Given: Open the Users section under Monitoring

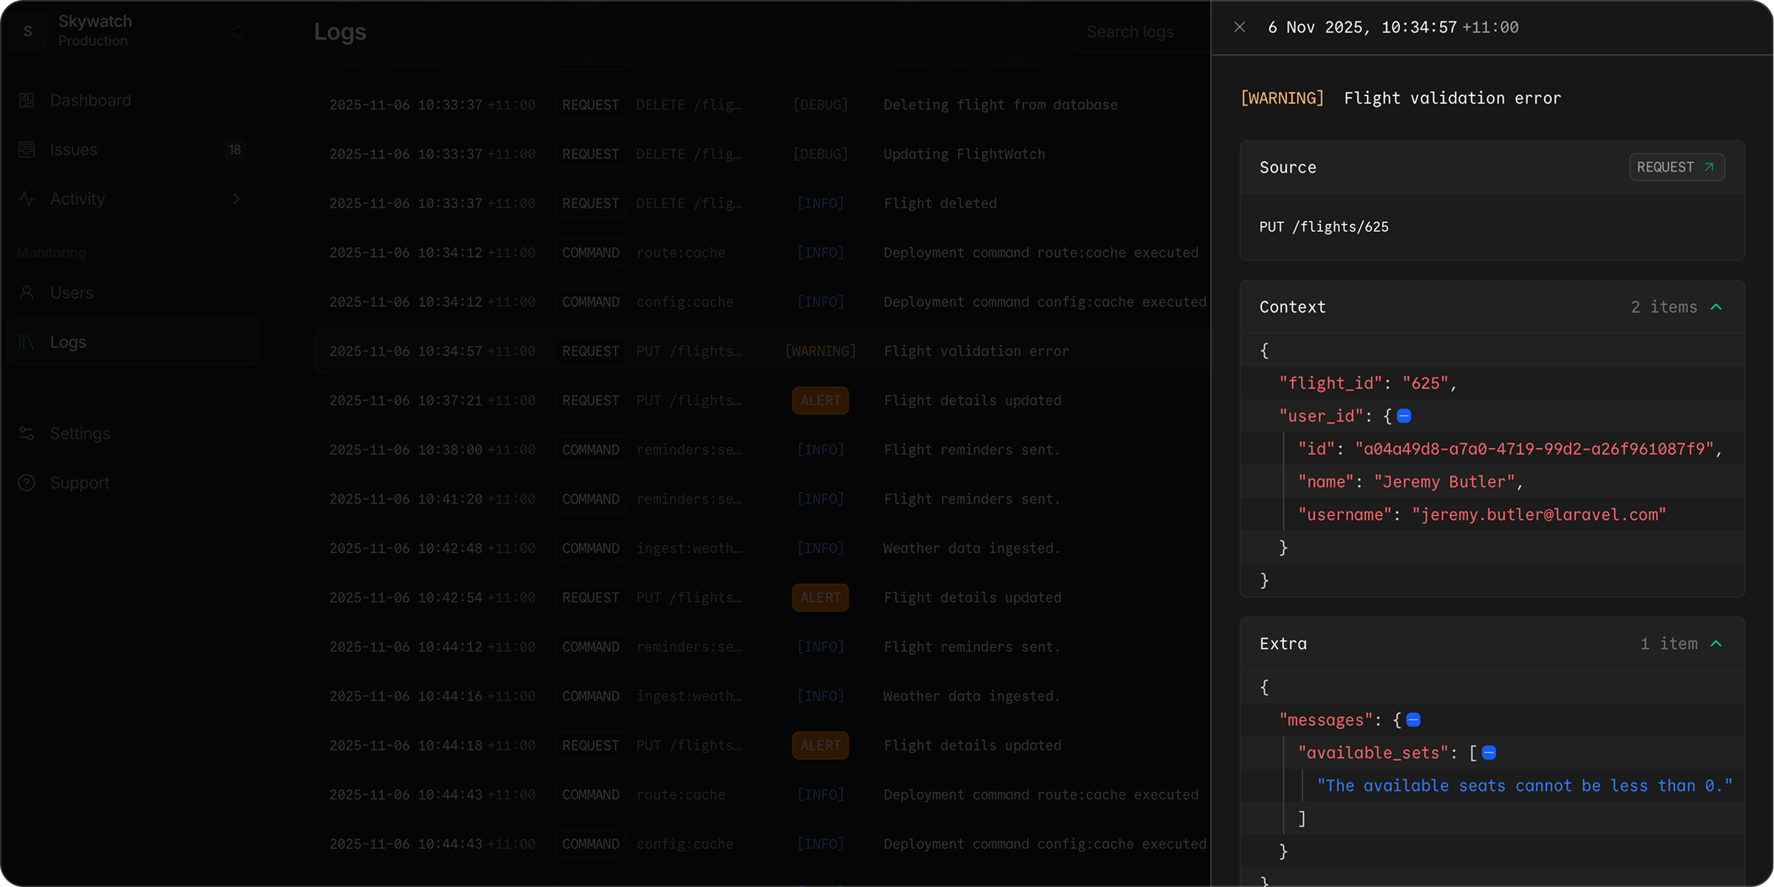Looking at the screenshot, I should tap(71, 293).
